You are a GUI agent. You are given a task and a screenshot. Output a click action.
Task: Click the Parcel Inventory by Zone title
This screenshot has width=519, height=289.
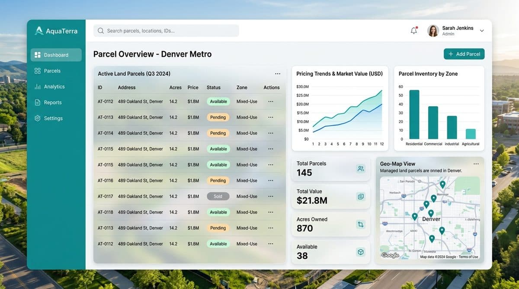pyautogui.click(x=428, y=74)
